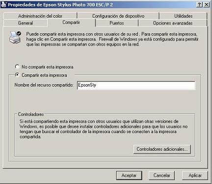Open the Puertos tab
Viewport: 212px width, 184px height.
coord(117,23)
